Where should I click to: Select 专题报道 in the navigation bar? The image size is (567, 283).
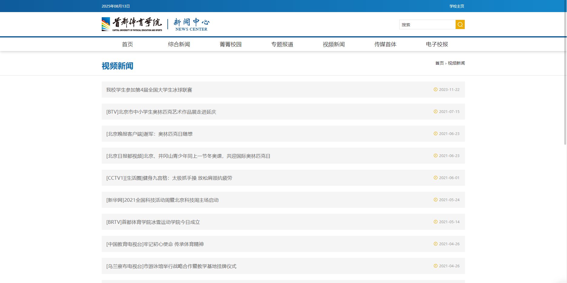click(x=282, y=44)
